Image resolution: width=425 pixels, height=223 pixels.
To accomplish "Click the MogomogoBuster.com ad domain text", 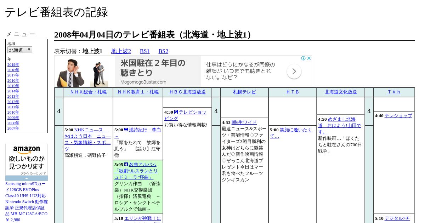I will click(x=143, y=82).
